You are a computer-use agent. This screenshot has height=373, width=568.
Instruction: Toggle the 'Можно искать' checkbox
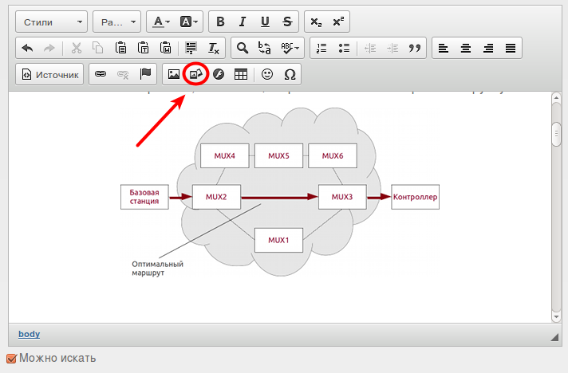pyautogui.click(x=11, y=359)
